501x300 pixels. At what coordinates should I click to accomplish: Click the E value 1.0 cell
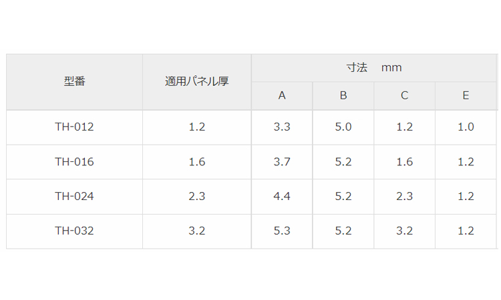(x=466, y=127)
